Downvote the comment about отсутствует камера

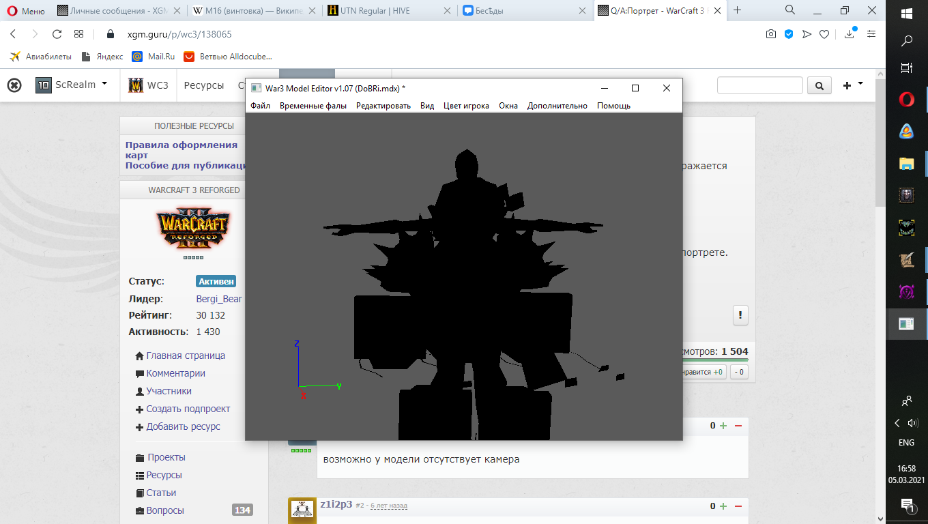click(x=738, y=426)
